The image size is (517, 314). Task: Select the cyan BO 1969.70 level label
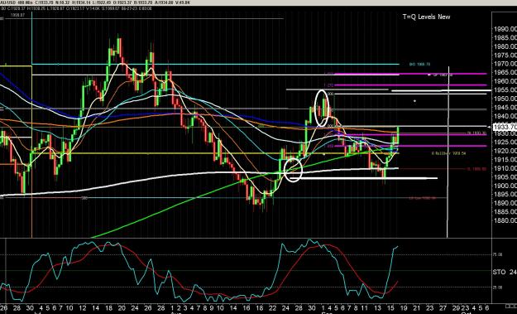pos(419,64)
